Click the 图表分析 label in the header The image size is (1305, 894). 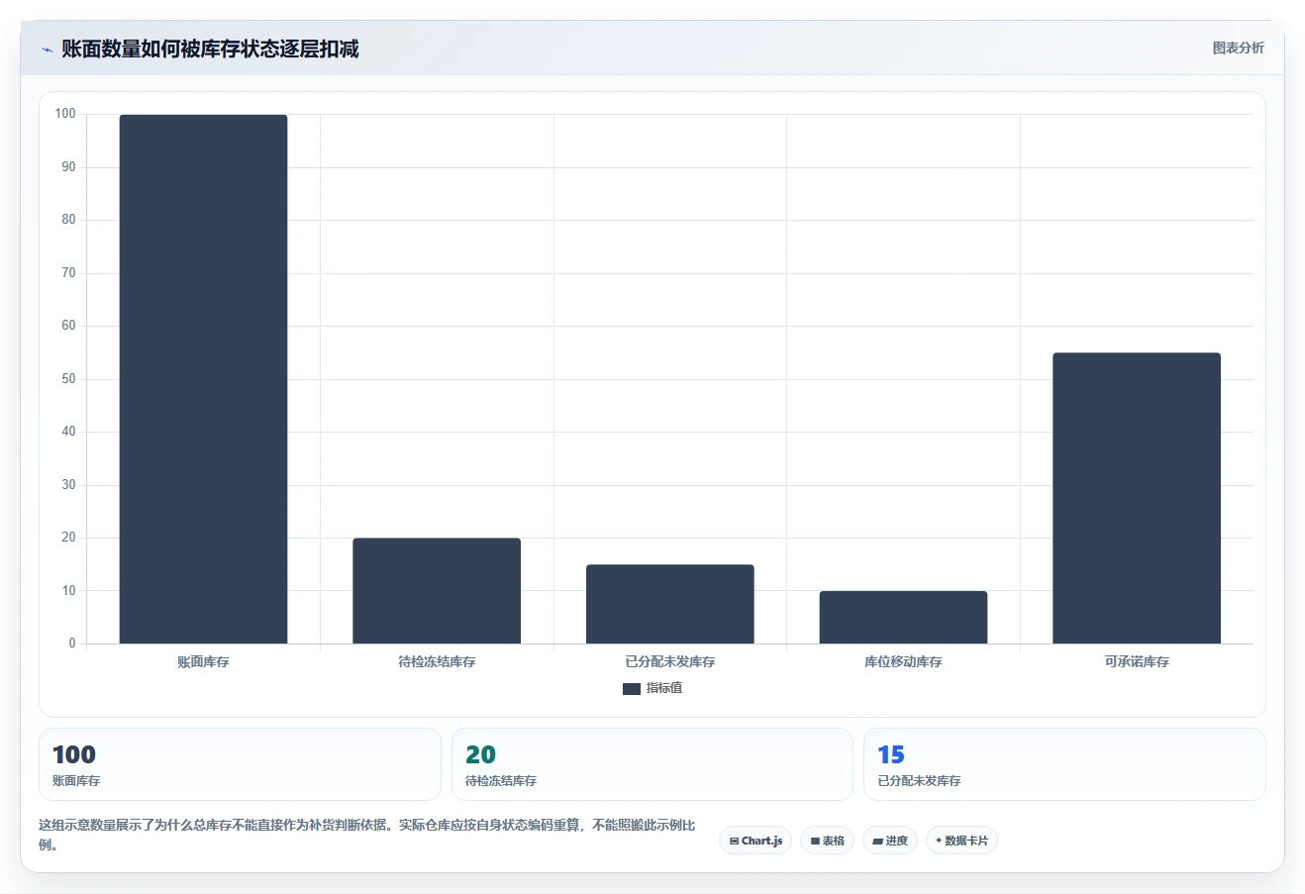click(1238, 48)
